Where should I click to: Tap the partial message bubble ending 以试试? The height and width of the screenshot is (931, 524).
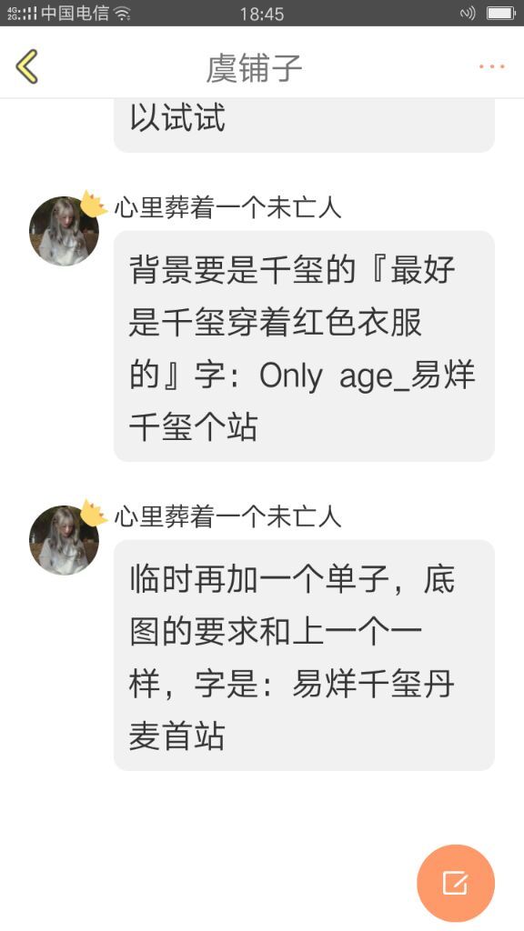point(304,125)
